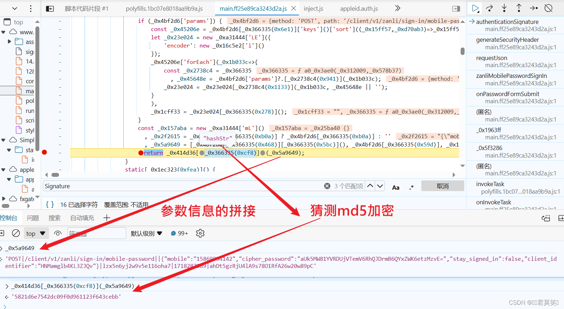The image size is (564, 309).
Task: Open the styl file in file tree
Action: [x=25, y=130]
